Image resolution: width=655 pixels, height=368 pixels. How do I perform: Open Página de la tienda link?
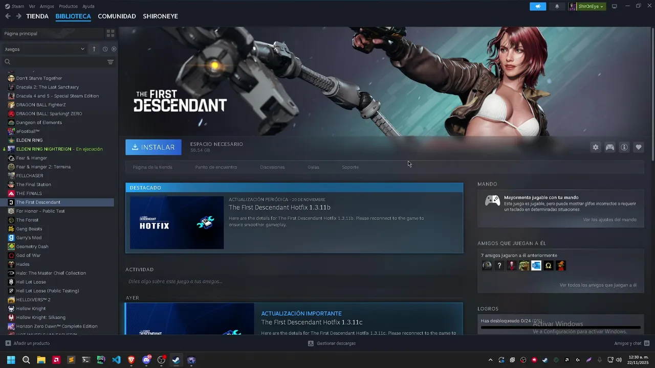tap(152, 167)
